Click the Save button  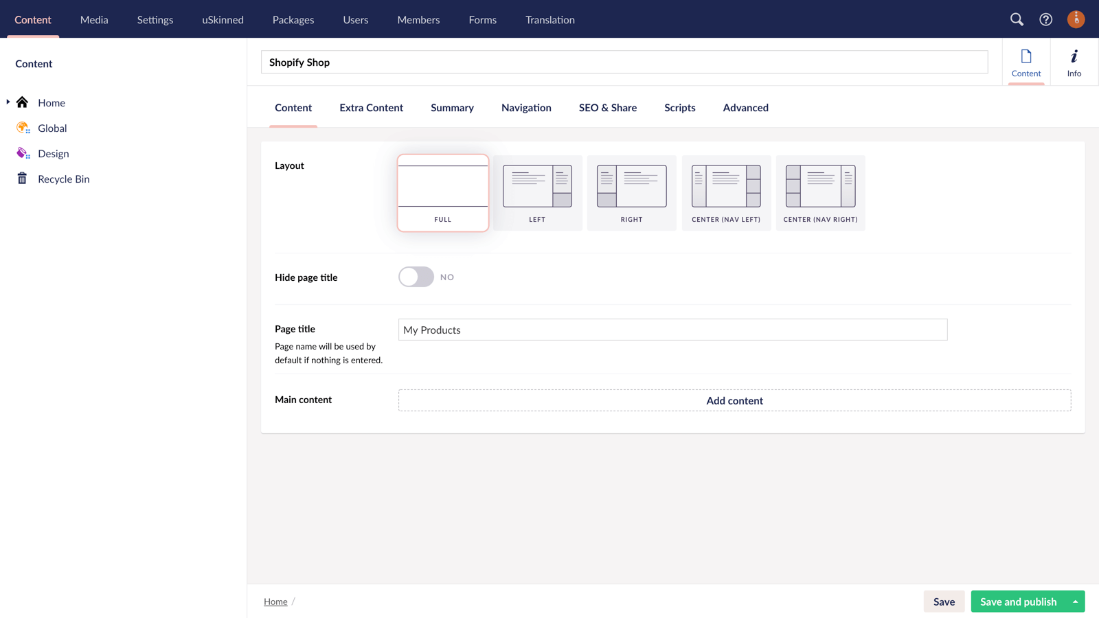point(944,602)
